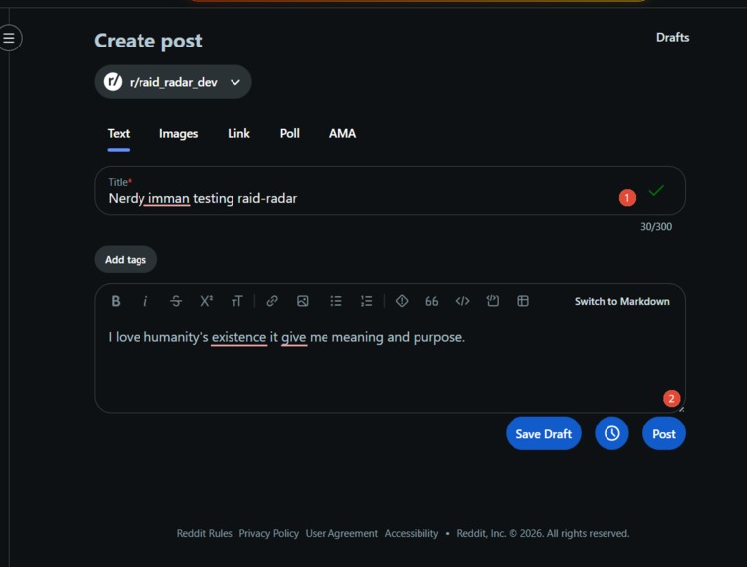Grab the editor resize handle corner

(681, 409)
